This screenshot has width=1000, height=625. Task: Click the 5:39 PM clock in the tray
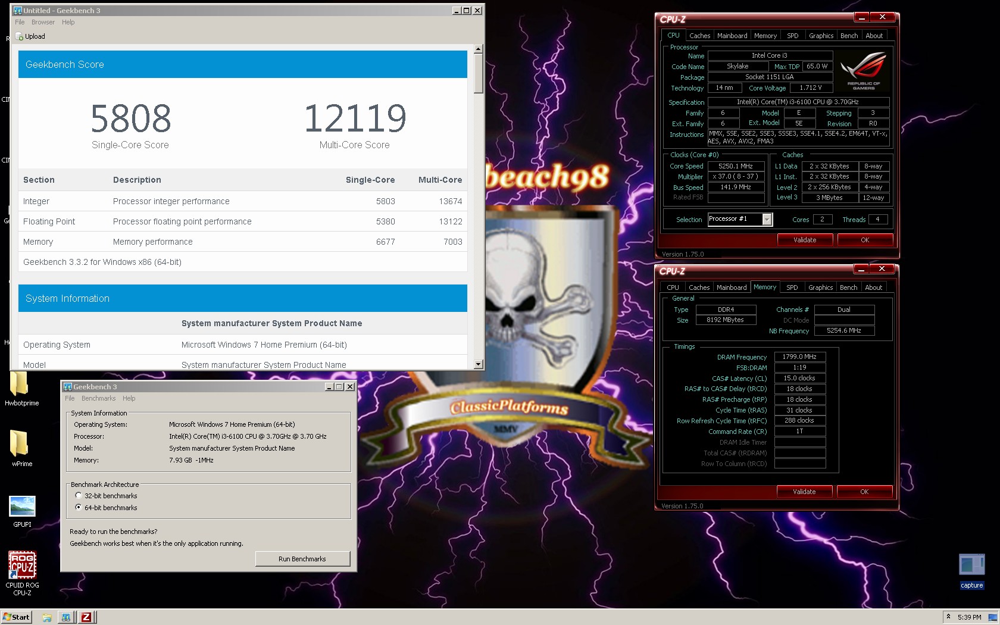(x=969, y=617)
